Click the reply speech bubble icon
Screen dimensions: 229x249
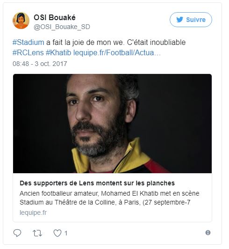(17, 233)
